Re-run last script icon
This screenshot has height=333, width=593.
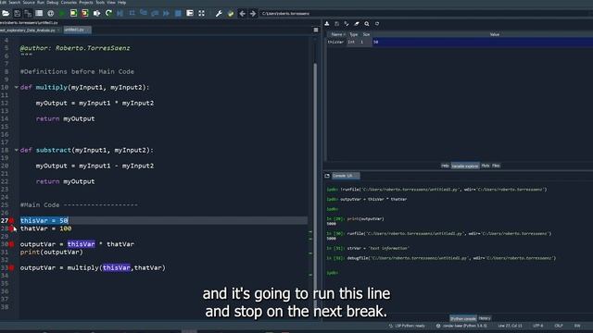(x=108, y=14)
